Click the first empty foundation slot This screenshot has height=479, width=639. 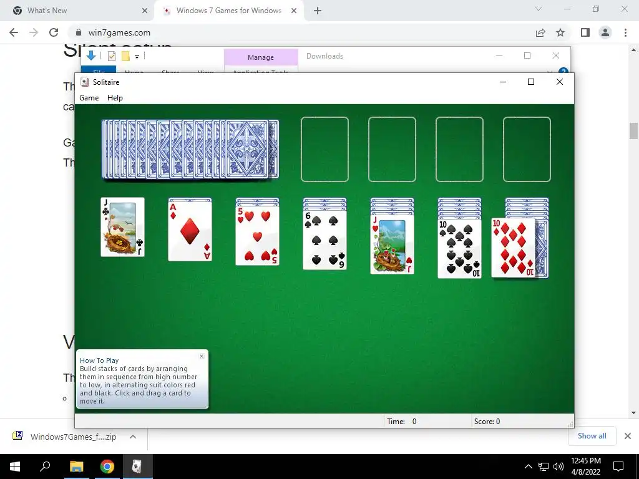coord(324,149)
